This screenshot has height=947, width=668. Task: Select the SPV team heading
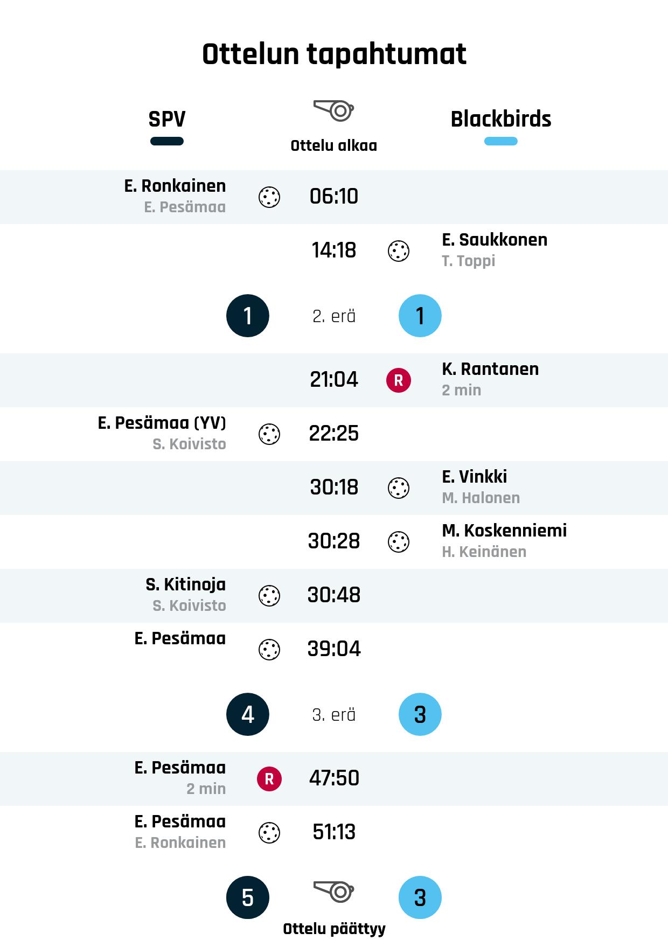(167, 119)
